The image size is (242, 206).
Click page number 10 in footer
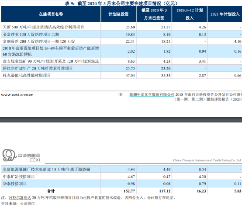coord(120,95)
